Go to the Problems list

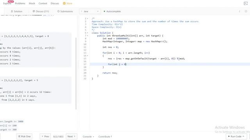(x=20, y=3)
